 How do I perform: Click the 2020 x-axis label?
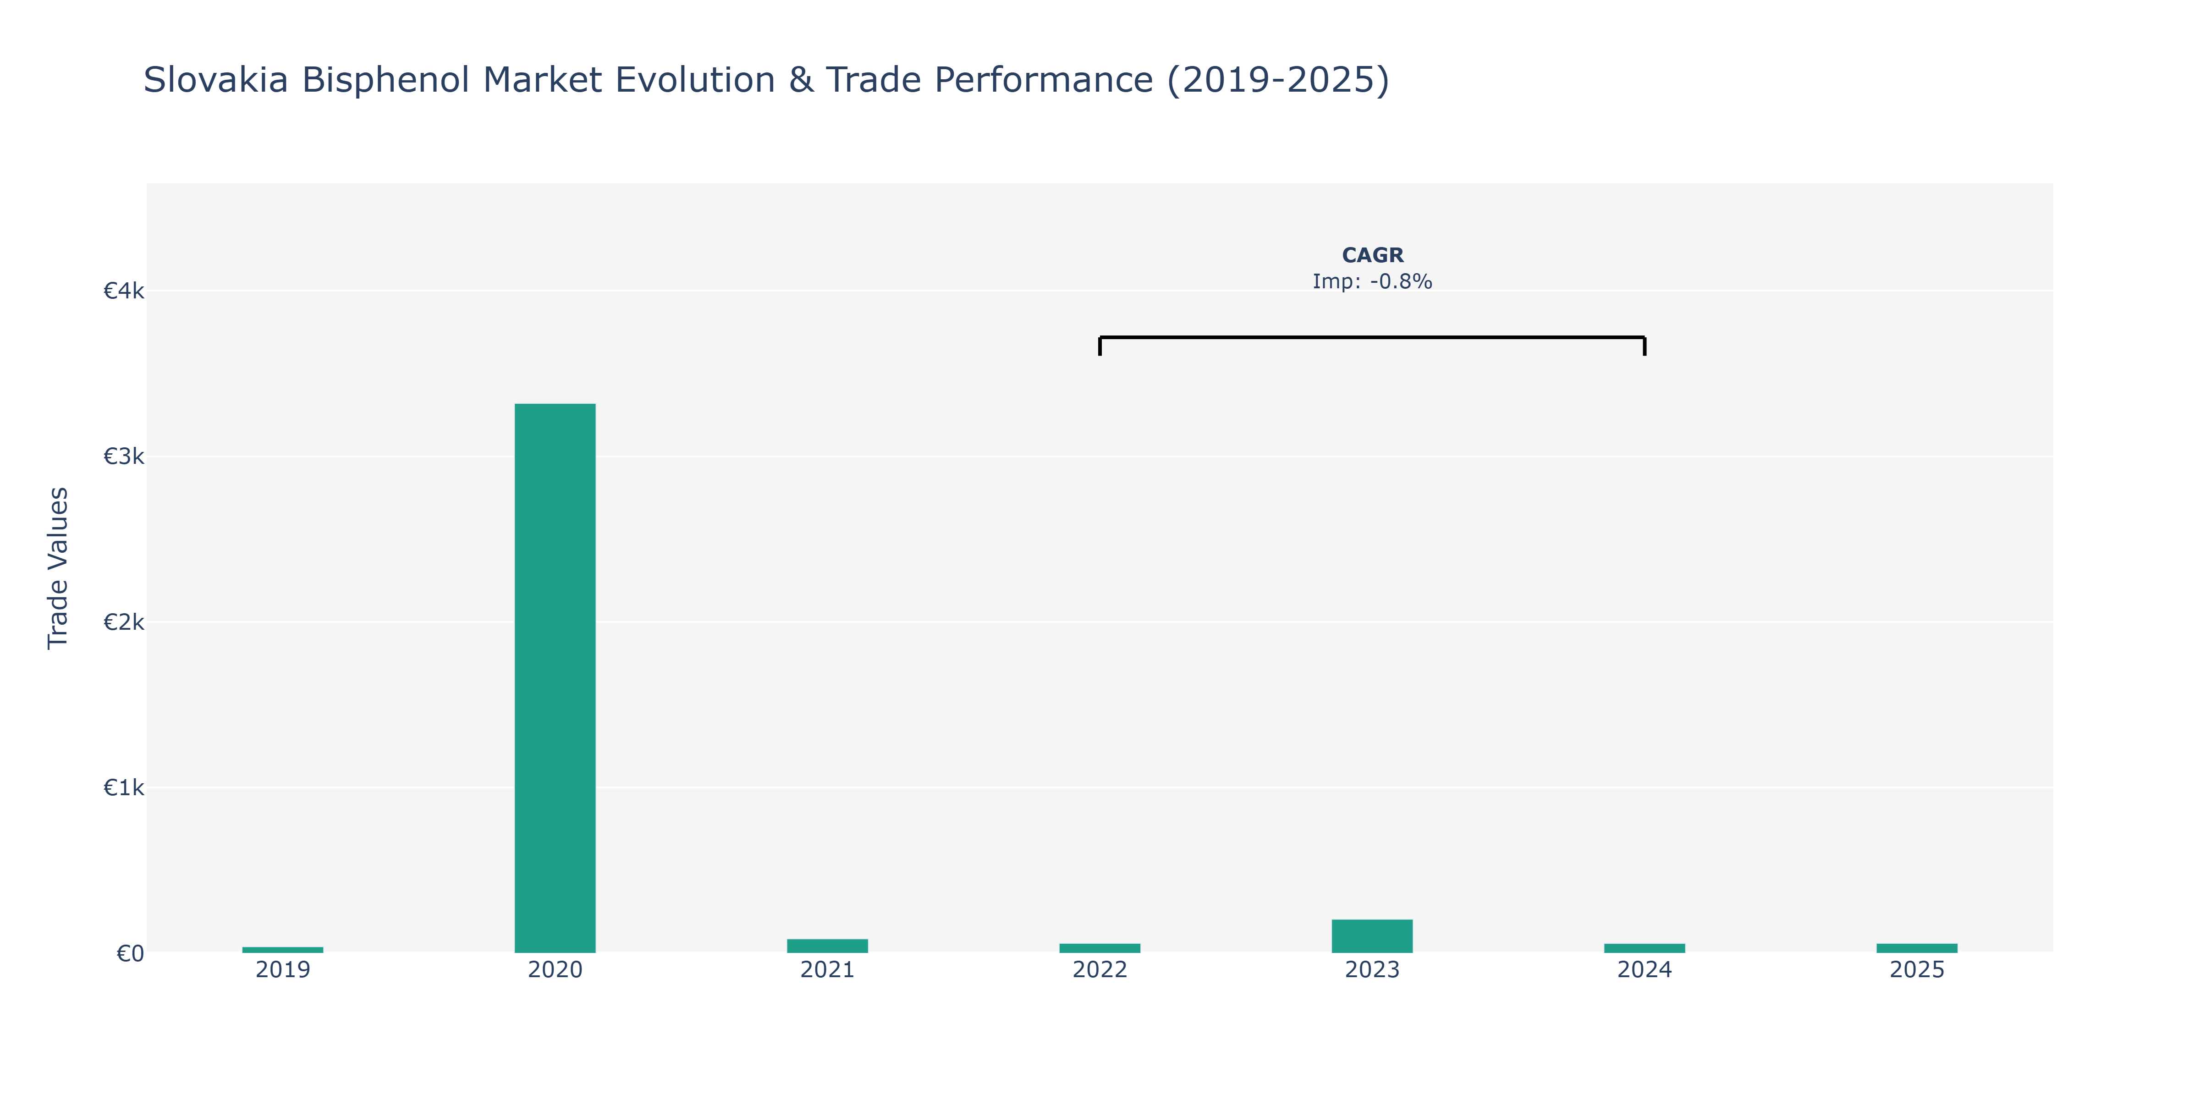555,970
